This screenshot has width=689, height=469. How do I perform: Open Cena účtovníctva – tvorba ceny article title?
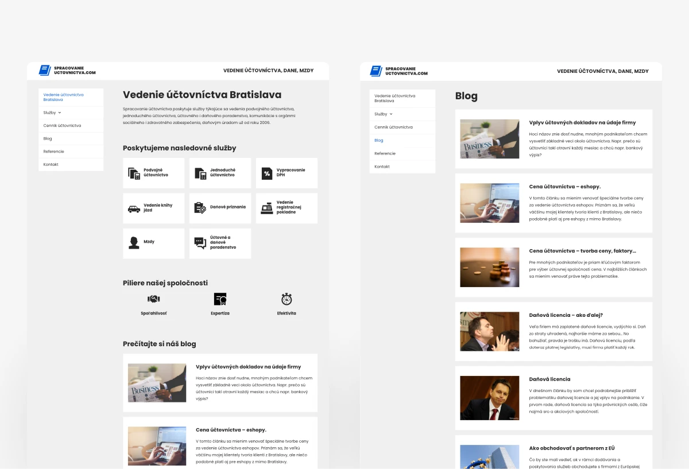click(x=582, y=251)
